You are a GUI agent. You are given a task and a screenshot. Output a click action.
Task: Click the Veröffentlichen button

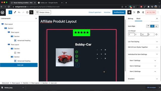[x=119, y=12]
